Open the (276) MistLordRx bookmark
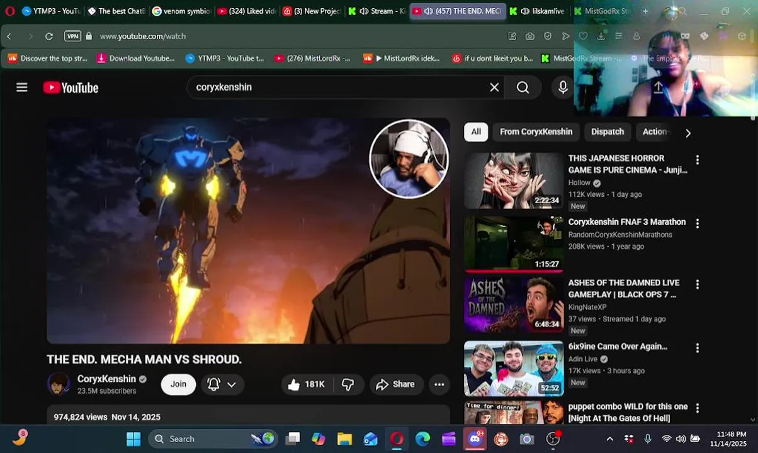Screen dimensions: 758x453 coord(312,59)
